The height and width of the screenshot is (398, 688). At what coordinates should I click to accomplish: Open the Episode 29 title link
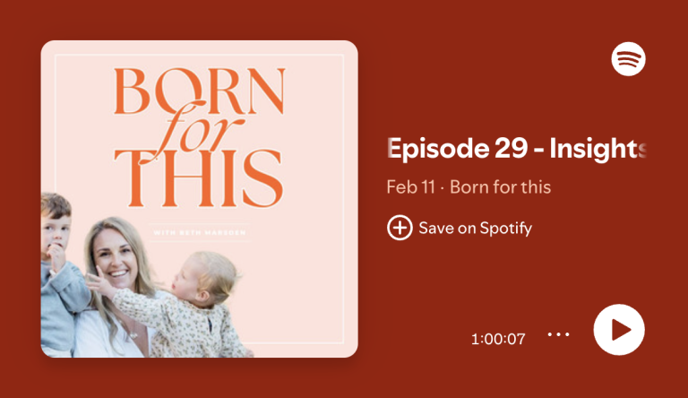point(516,149)
